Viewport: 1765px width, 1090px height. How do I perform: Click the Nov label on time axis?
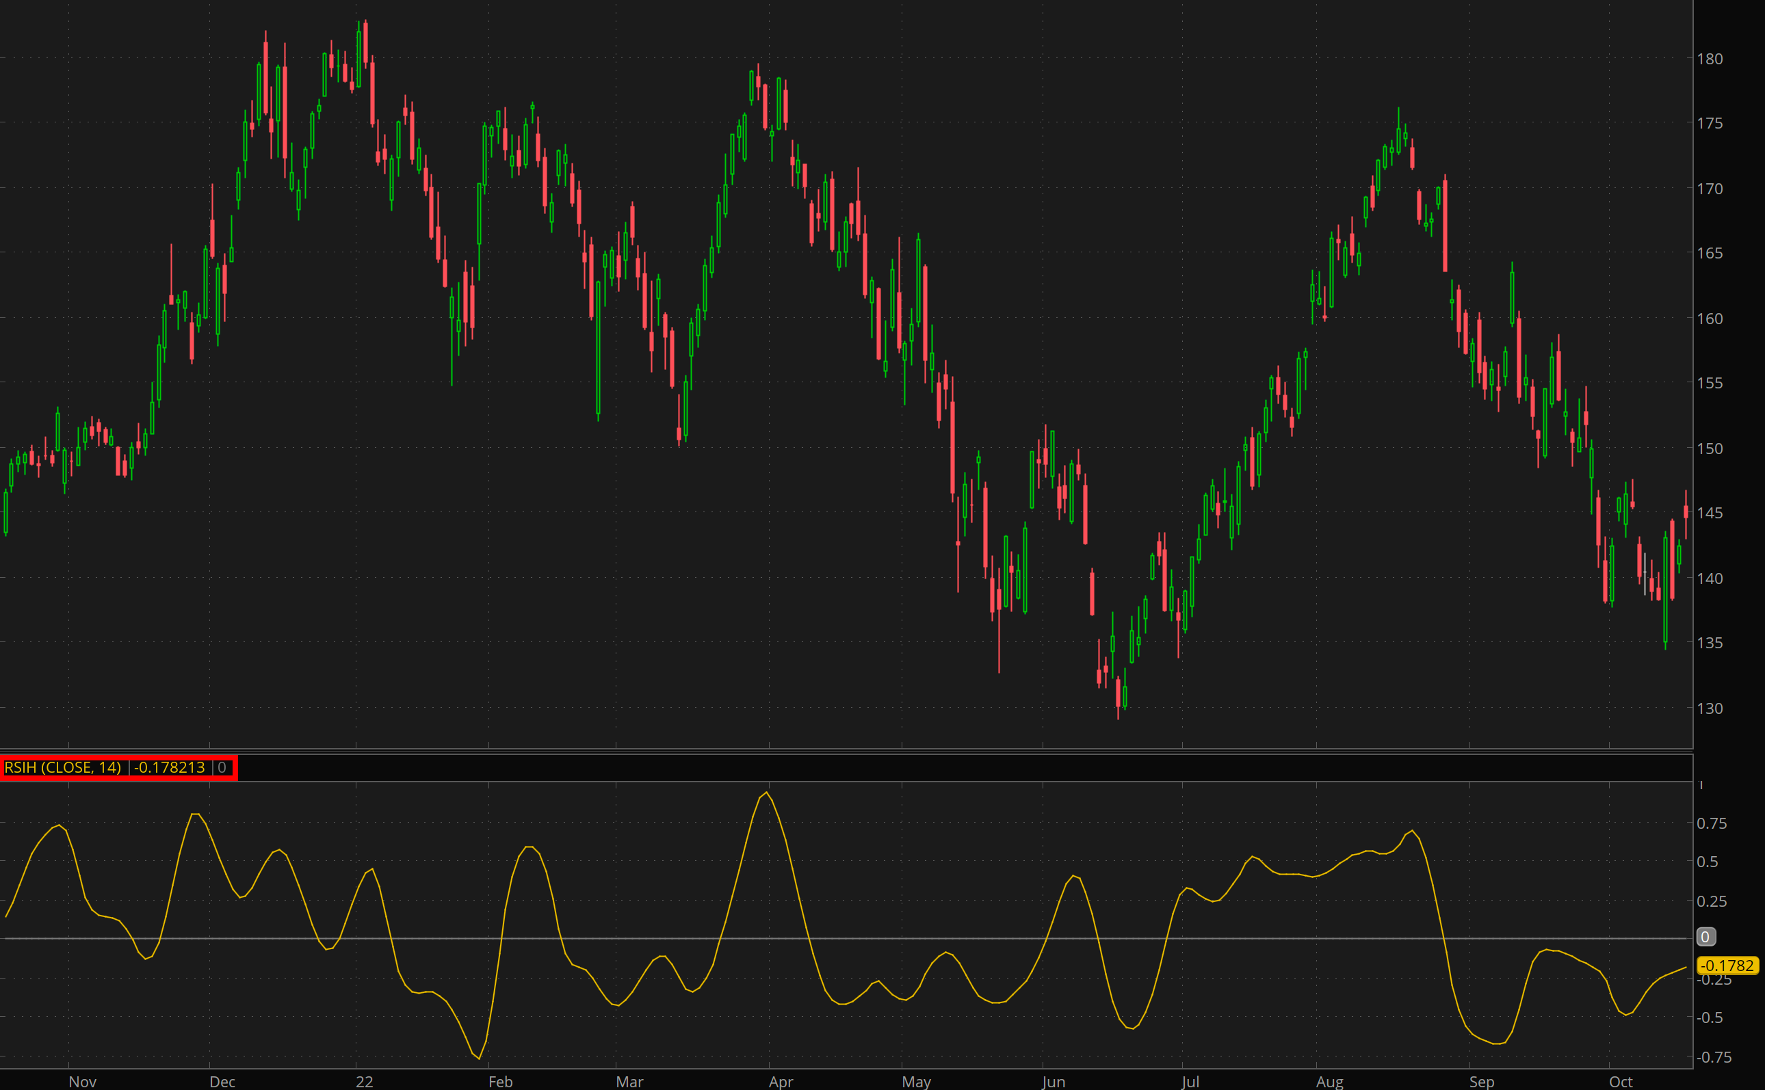(x=82, y=1081)
